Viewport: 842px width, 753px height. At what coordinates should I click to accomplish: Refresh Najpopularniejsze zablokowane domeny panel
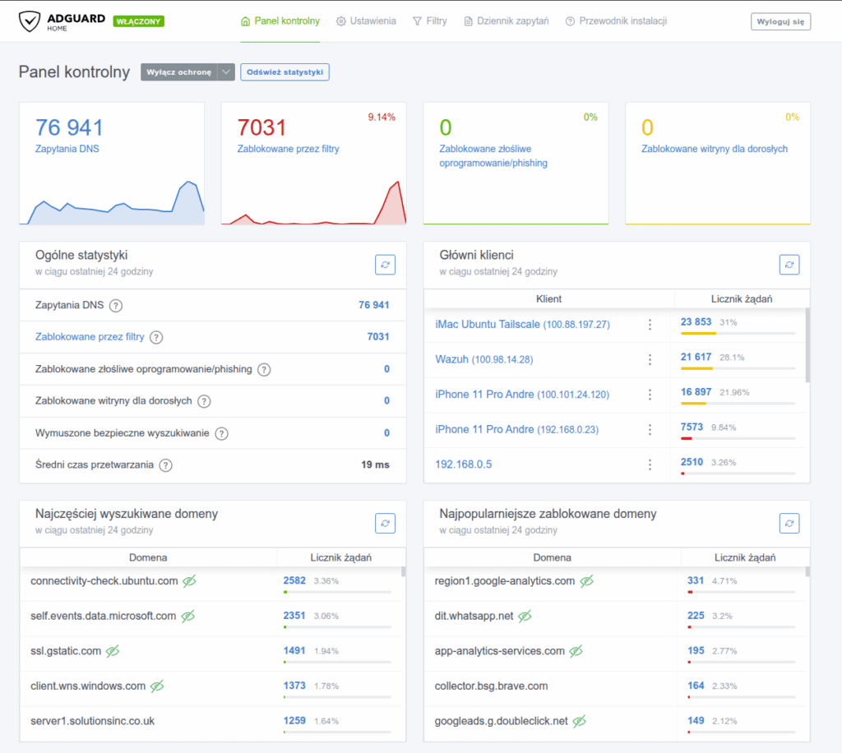(x=789, y=524)
